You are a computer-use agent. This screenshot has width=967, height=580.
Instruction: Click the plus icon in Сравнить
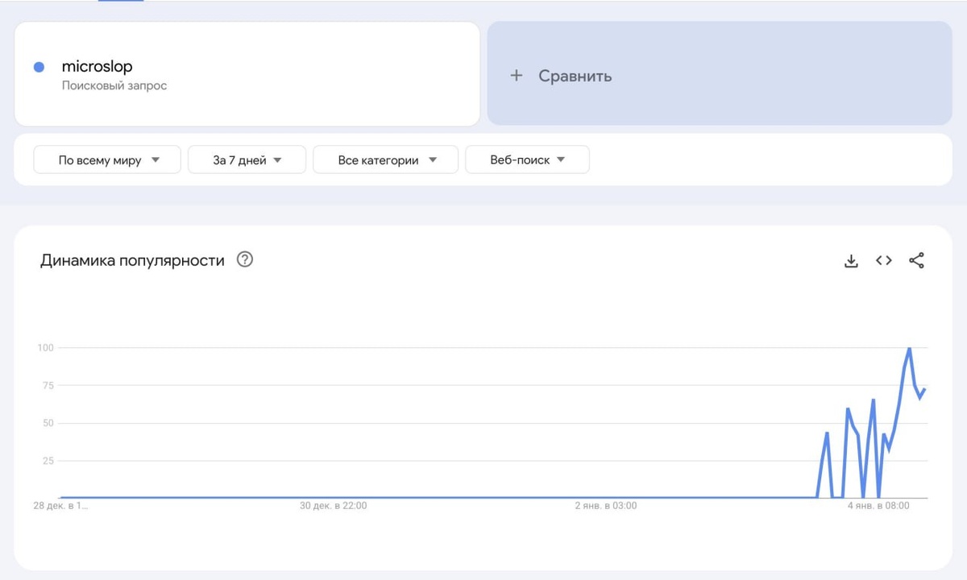pyautogui.click(x=517, y=76)
